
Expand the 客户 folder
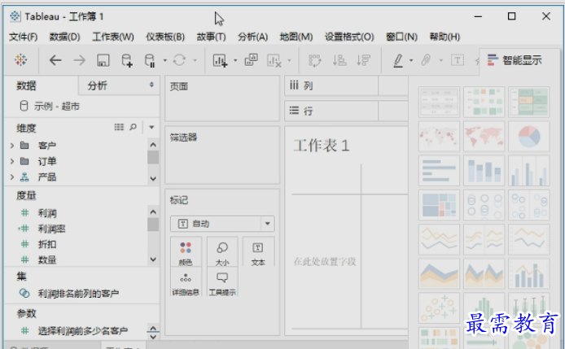pos(12,146)
